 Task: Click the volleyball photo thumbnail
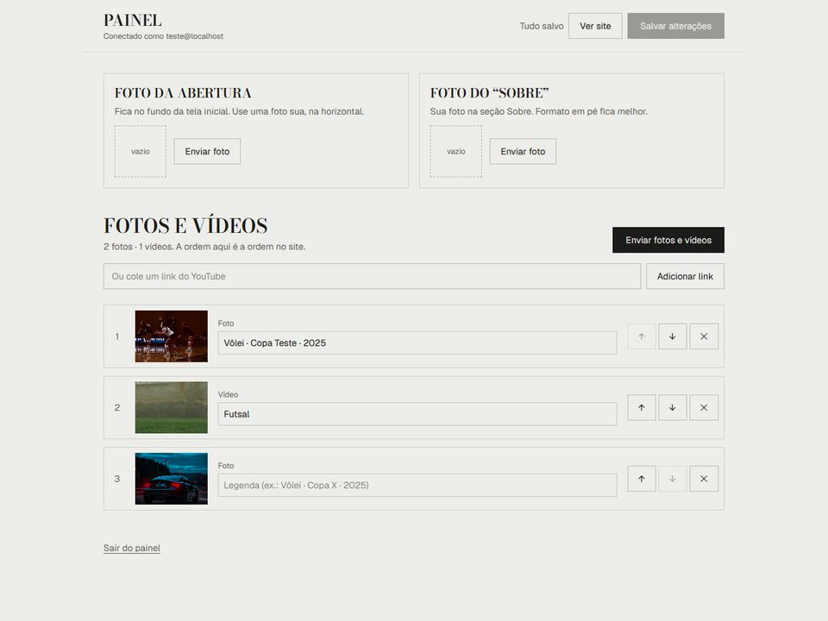click(x=171, y=336)
